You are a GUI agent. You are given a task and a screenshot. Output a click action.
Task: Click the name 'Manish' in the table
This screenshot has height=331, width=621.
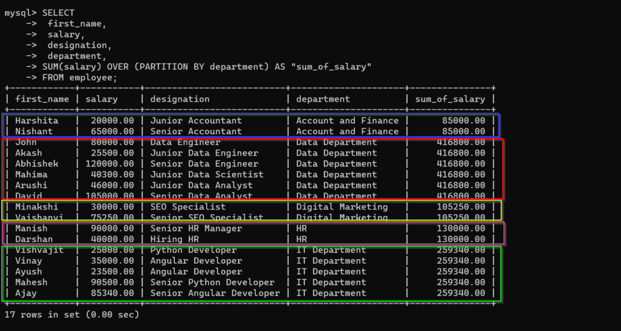(x=32, y=228)
